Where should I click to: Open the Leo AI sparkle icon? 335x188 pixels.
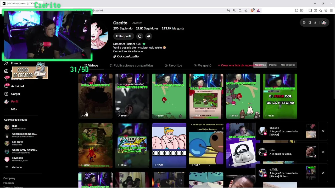click(x=321, y=10)
